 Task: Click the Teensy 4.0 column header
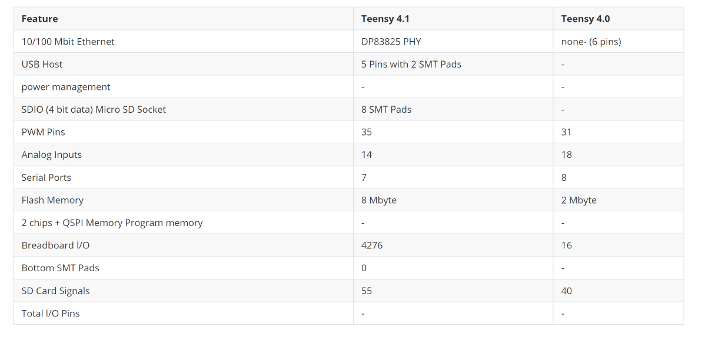tap(585, 19)
